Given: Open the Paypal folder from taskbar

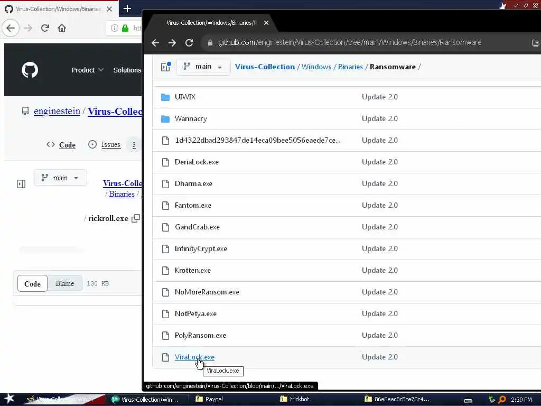Looking at the screenshot, I should click(209, 399).
